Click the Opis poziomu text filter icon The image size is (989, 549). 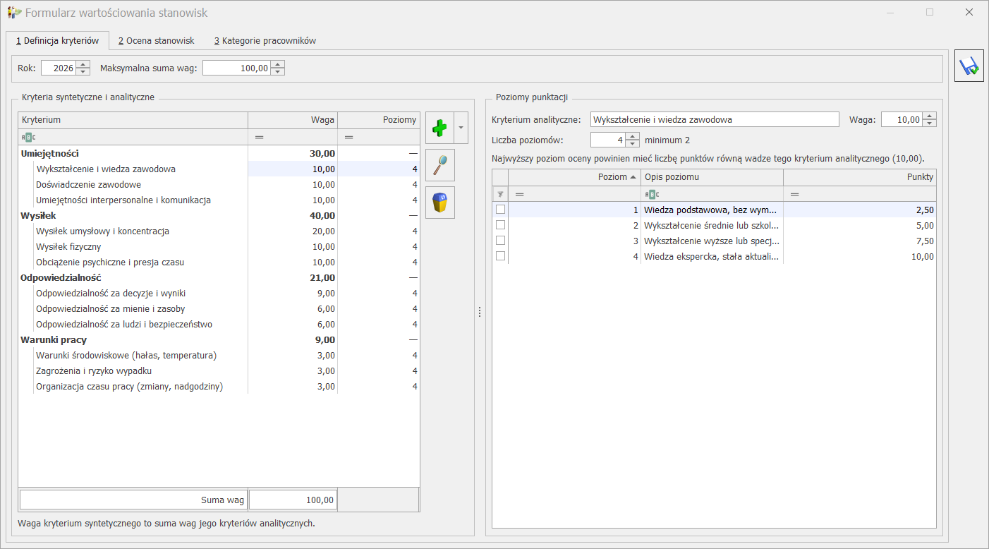pos(652,194)
